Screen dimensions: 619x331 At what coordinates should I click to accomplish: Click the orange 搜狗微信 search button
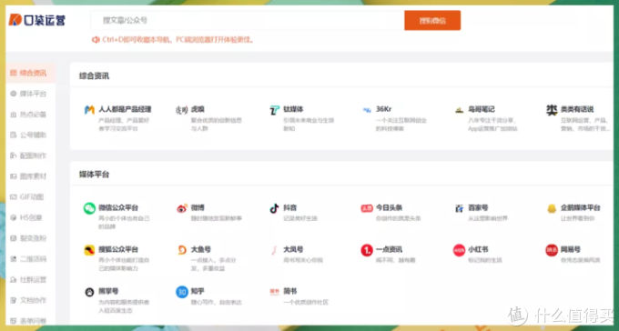(432, 21)
